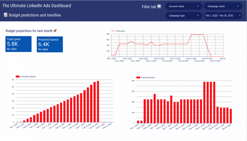Click the Budget projections for next month heading
This screenshot has width=247, height=141.
click(x=29, y=31)
